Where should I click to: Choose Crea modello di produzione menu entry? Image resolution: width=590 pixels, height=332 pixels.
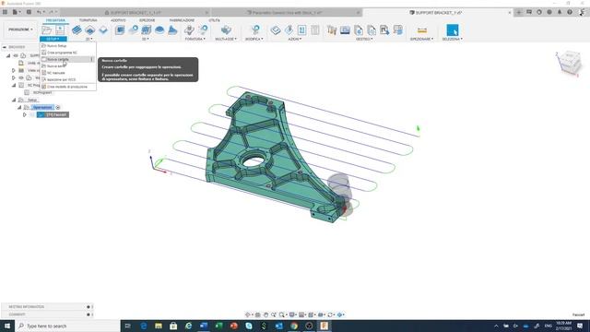(68, 87)
